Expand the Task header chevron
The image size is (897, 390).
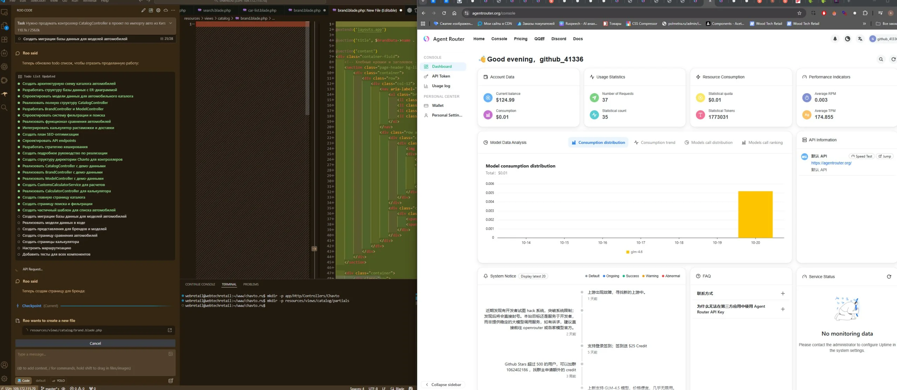pos(170,23)
